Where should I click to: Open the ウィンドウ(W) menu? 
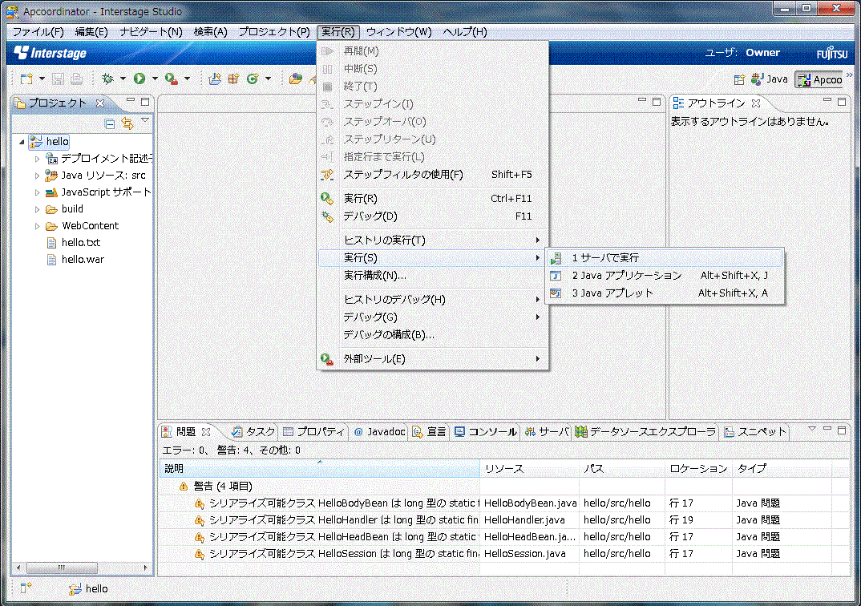[x=398, y=32]
